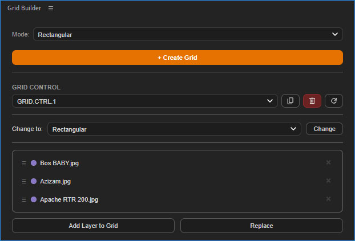Click the refresh grid icon button
The image size is (355, 241).
(334, 101)
